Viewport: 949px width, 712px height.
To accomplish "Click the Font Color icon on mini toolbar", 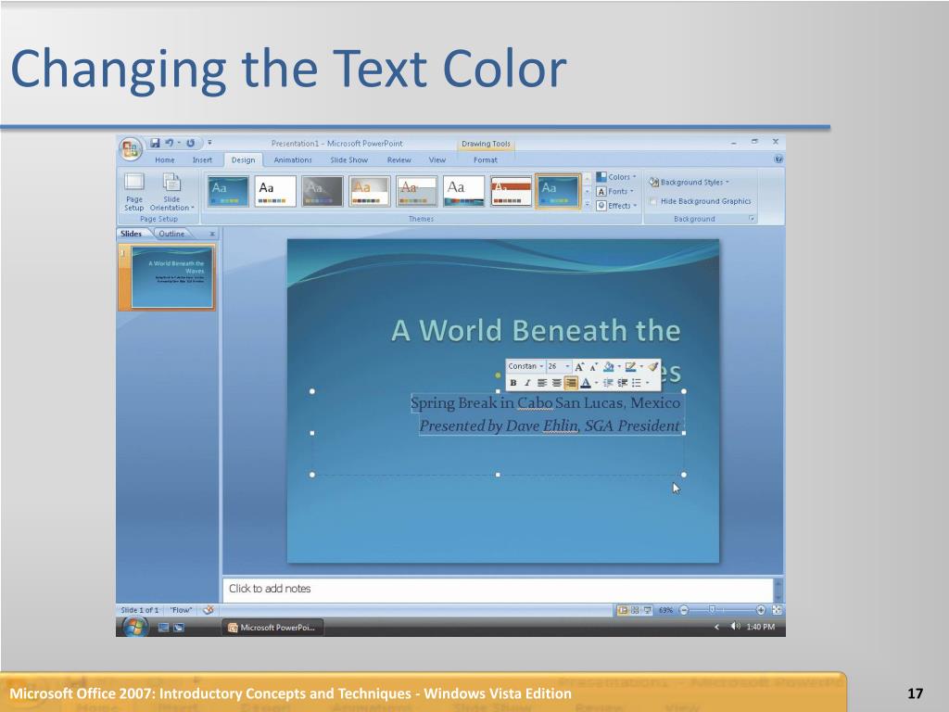I will pyautogui.click(x=586, y=383).
